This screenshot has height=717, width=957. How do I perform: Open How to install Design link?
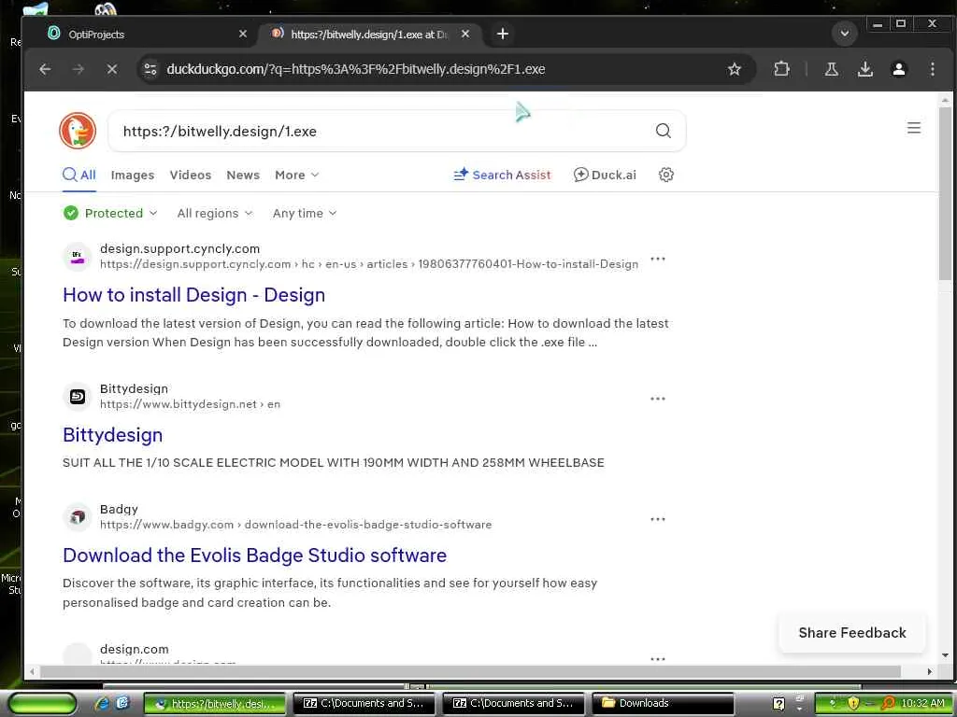coord(194,295)
